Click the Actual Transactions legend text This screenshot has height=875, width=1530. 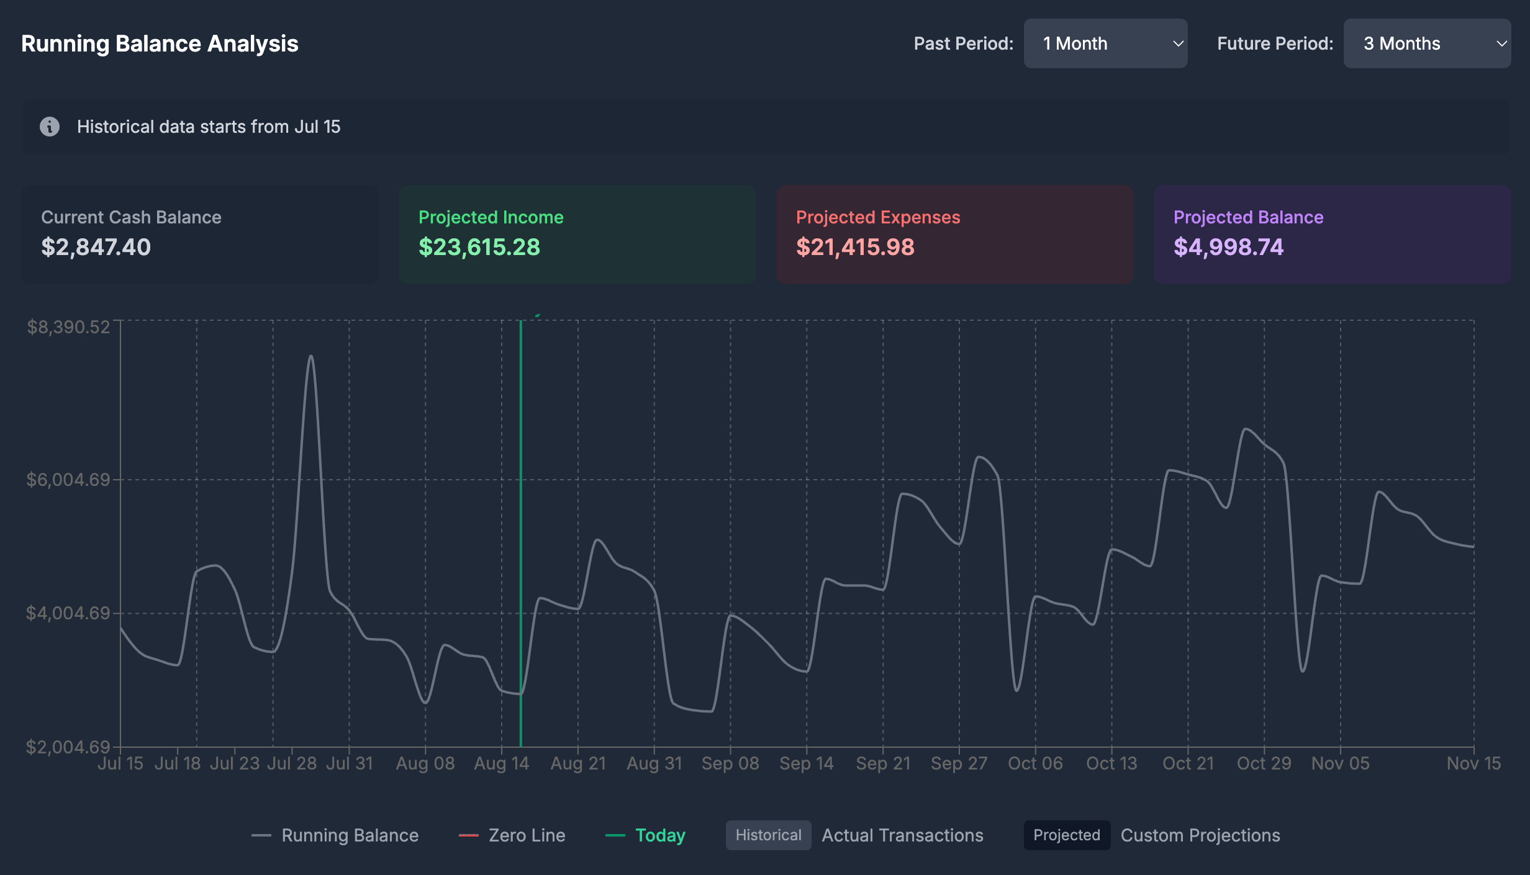(902, 835)
